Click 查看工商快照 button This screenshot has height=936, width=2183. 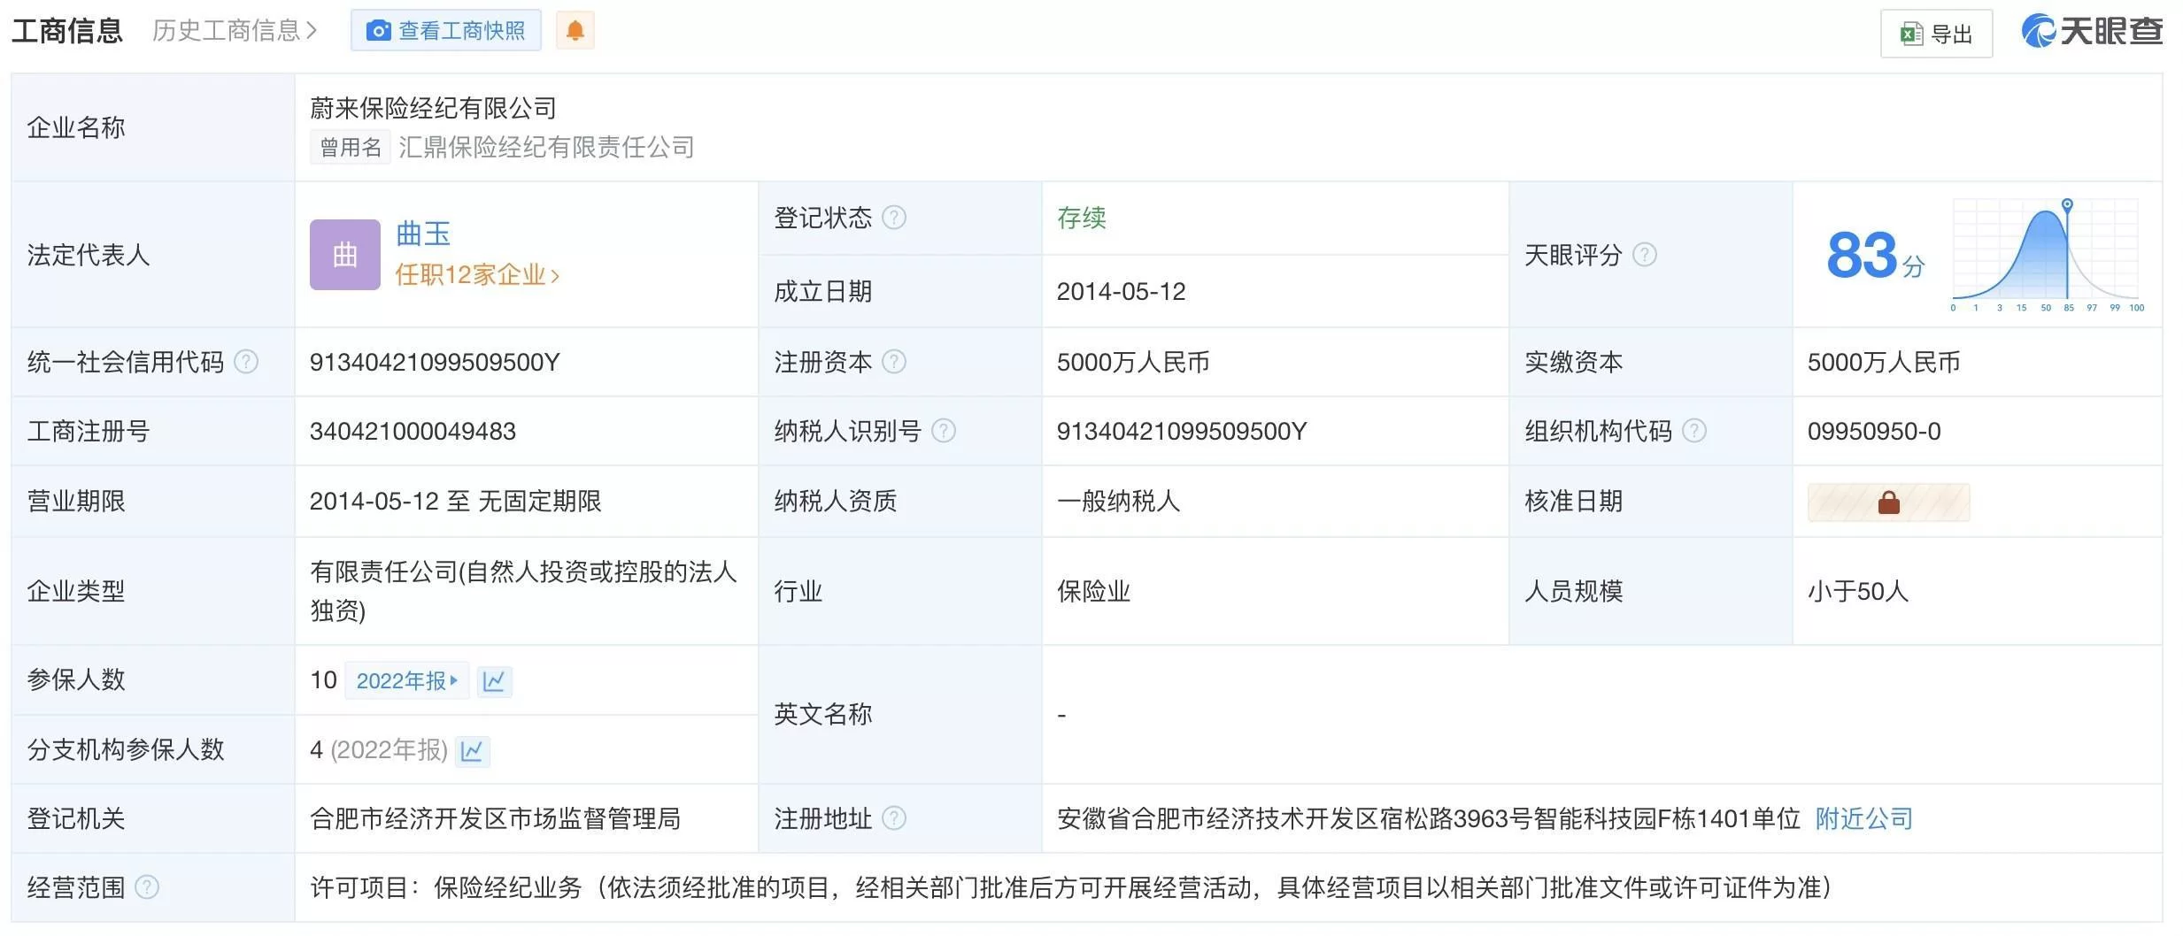pos(445,31)
